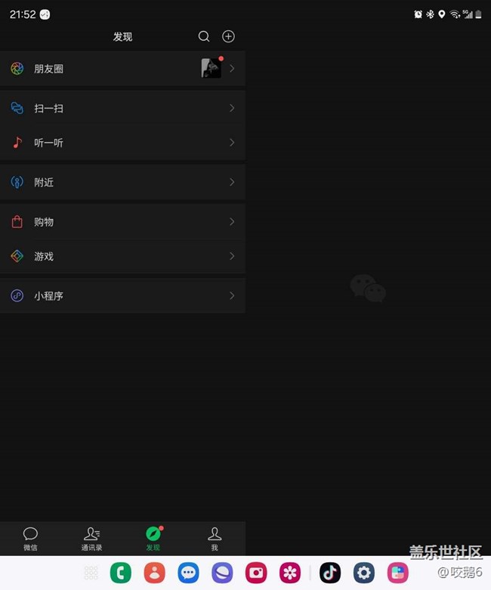491x590 pixels.
Task: Switch to the 通讯录 contacts tab
Action: pyautogui.click(x=92, y=539)
